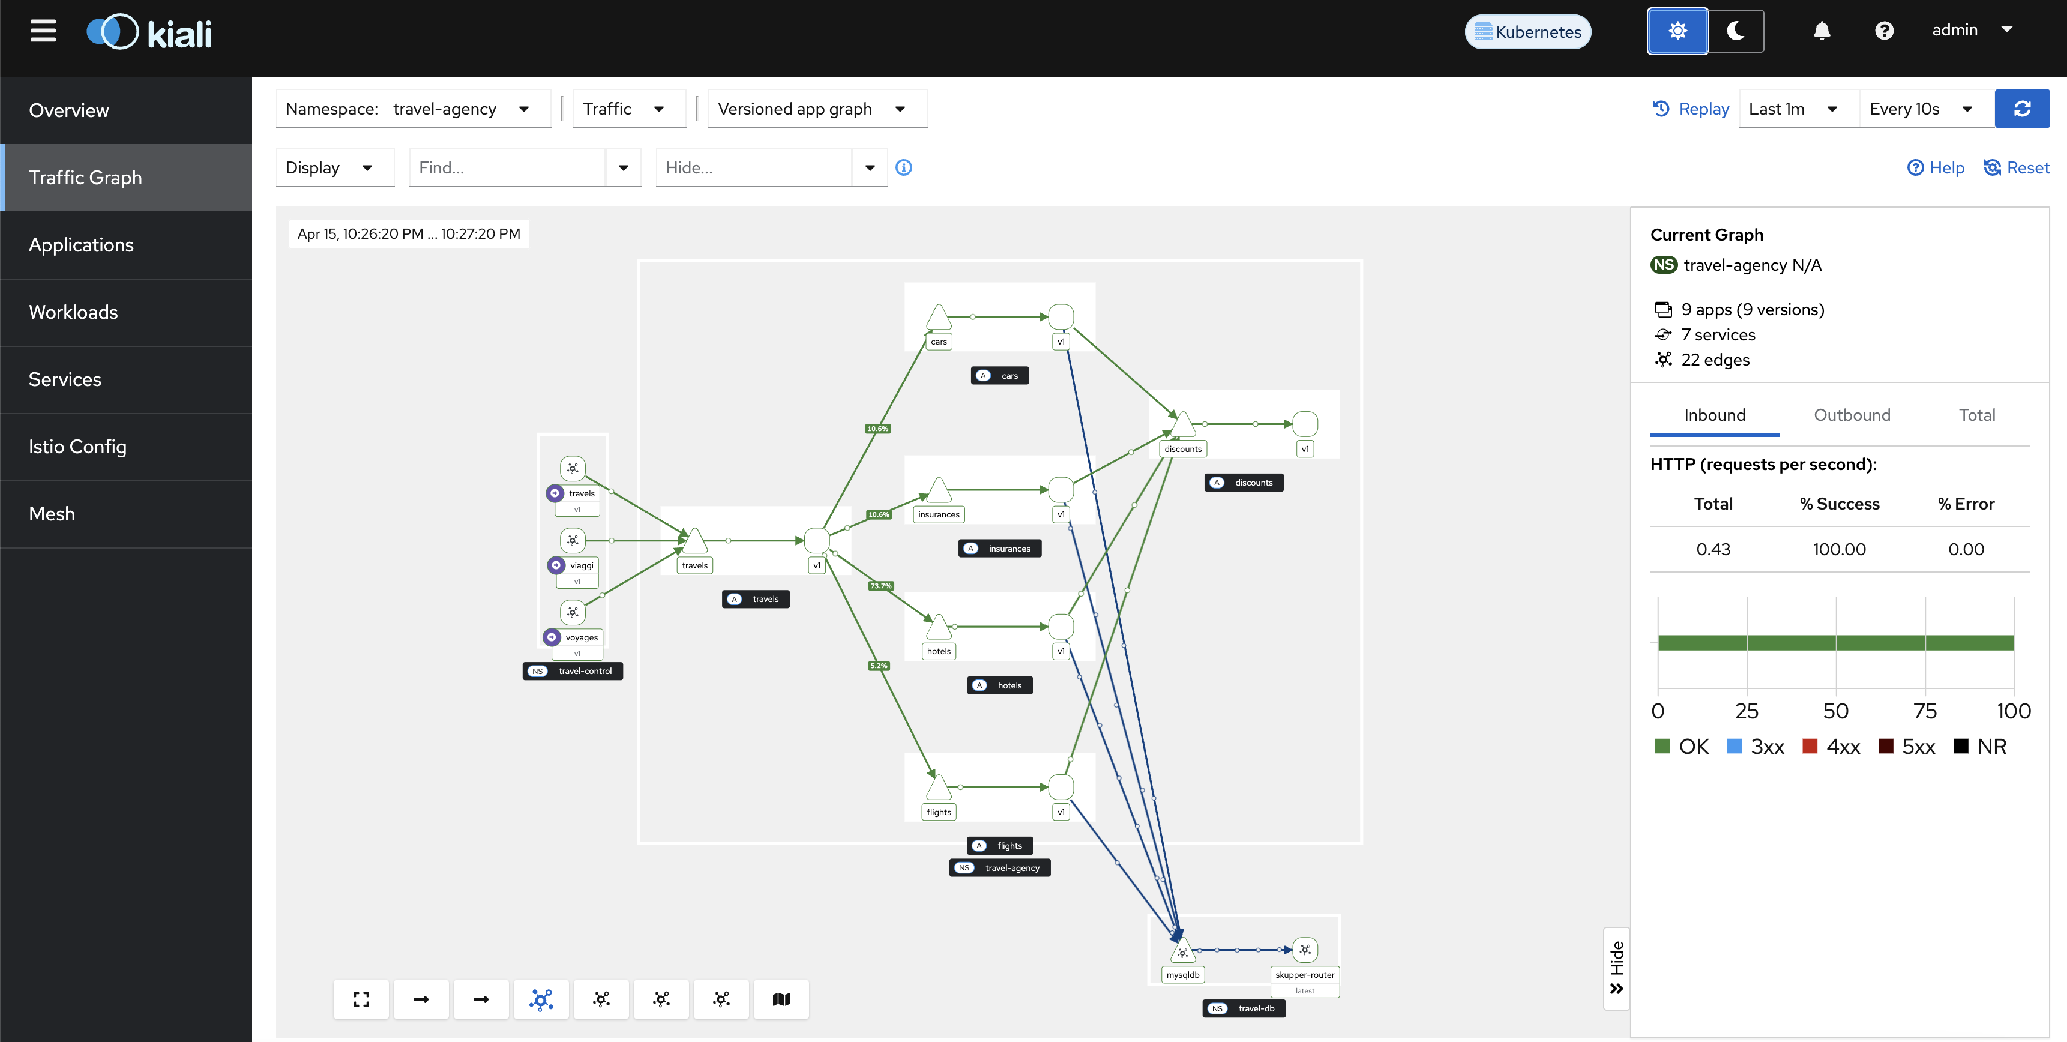Switch to the Outbound tab
The image size is (2067, 1042).
click(x=1851, y=415)
